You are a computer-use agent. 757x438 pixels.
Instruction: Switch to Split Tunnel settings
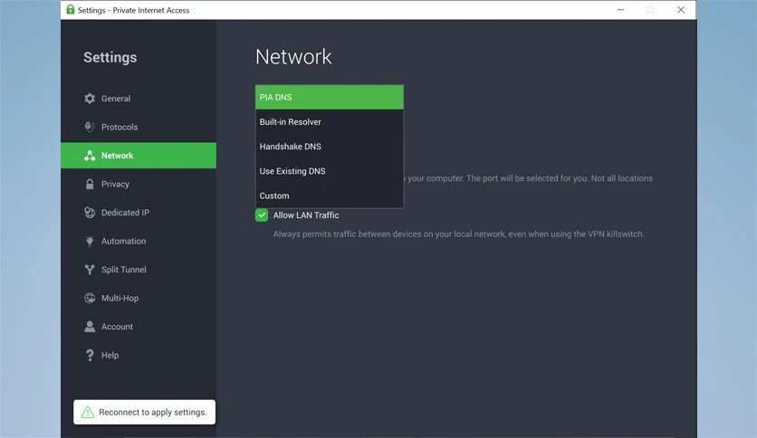click(x=139, y=269)
